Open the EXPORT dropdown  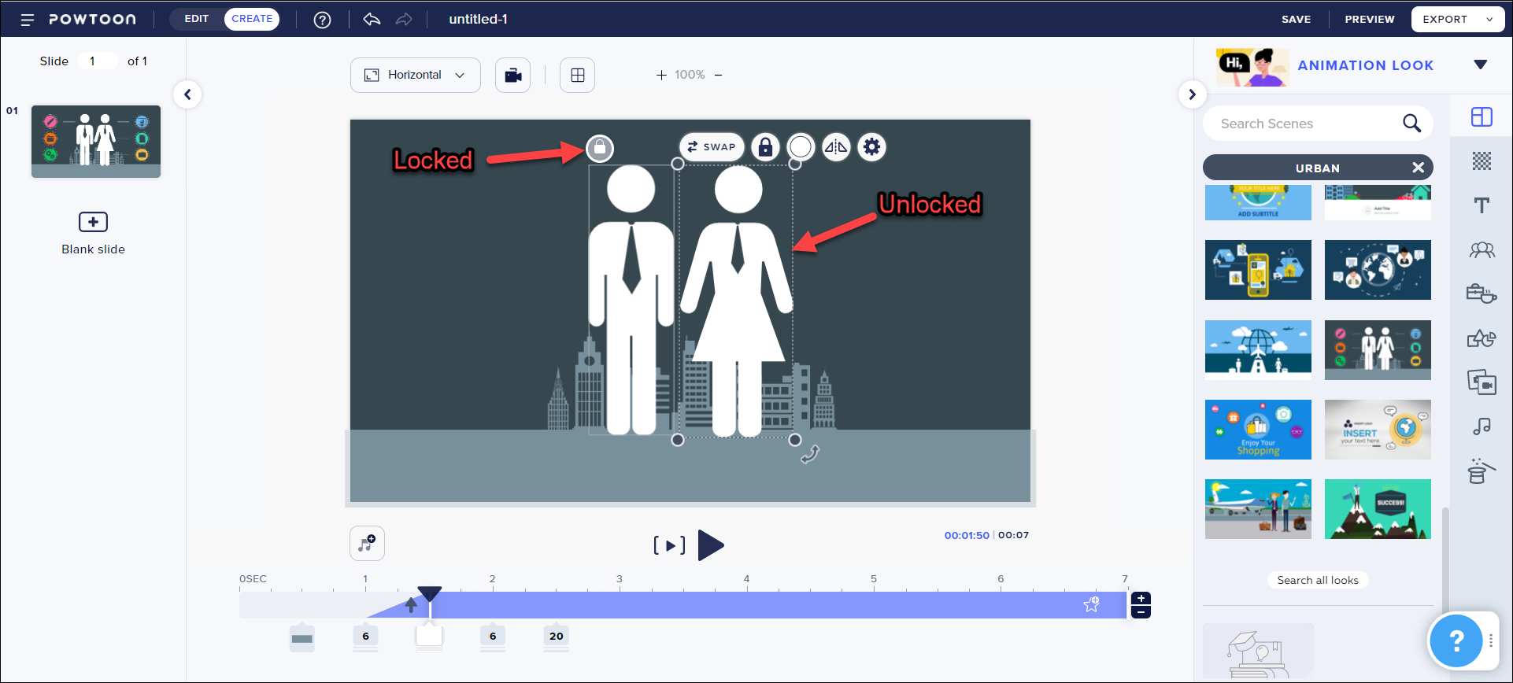click(x=1458, y=20)
